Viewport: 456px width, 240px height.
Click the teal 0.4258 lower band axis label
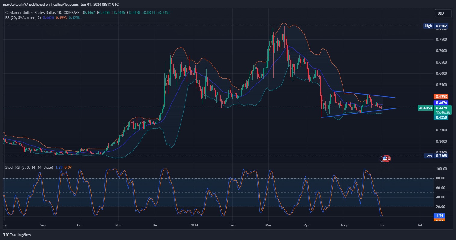point(441,117)
